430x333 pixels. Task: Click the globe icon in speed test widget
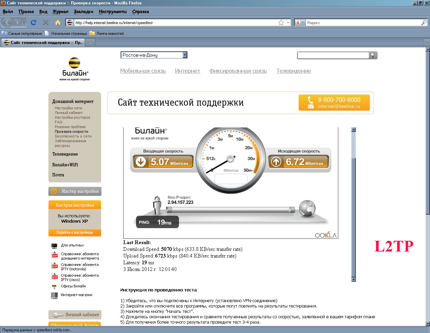pyautogui.click(x=307, y=208)
